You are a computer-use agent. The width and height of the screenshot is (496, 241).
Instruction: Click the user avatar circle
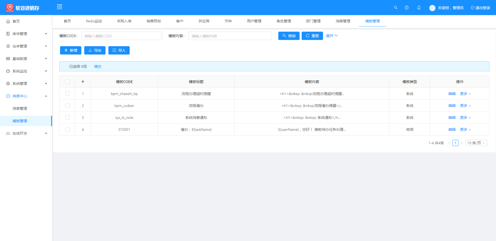(432, 8)
